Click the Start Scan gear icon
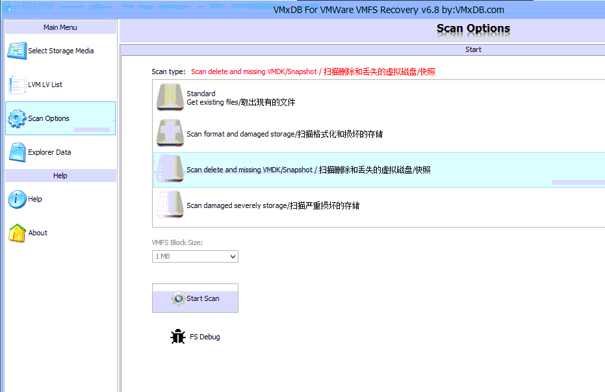The image size is (605, 392). pos(178,298)
